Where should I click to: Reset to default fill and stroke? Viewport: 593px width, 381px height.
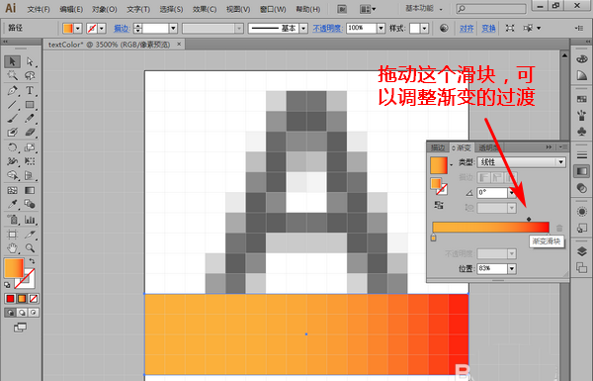point(7,285)
